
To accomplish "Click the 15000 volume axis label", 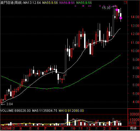I will [134, 119].
